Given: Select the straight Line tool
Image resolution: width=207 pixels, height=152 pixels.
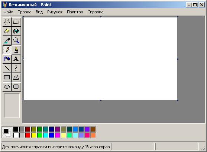Looking at the screenshot, I should tap(7, 68).
